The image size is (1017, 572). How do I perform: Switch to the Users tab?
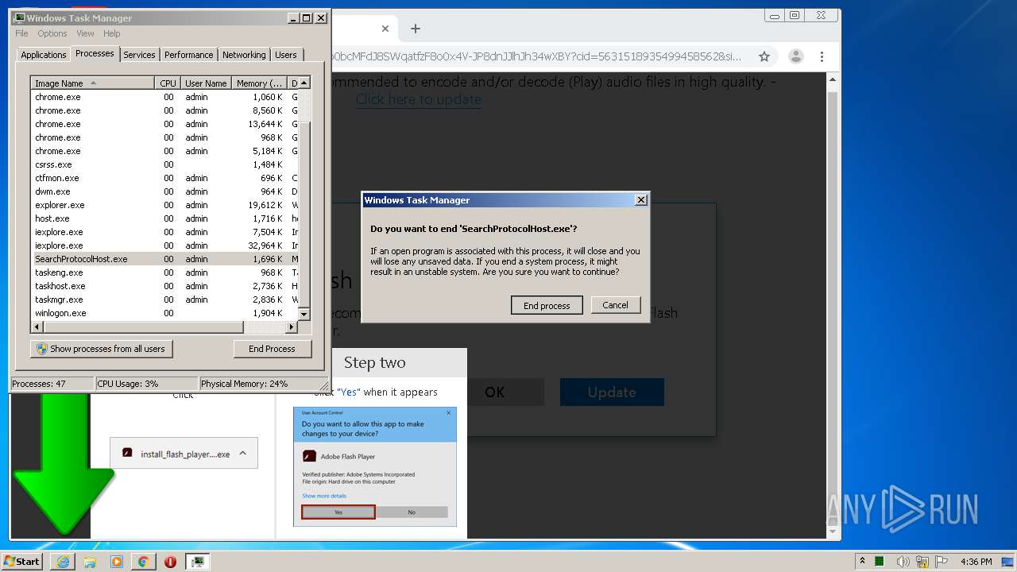[x=286, y=55]
